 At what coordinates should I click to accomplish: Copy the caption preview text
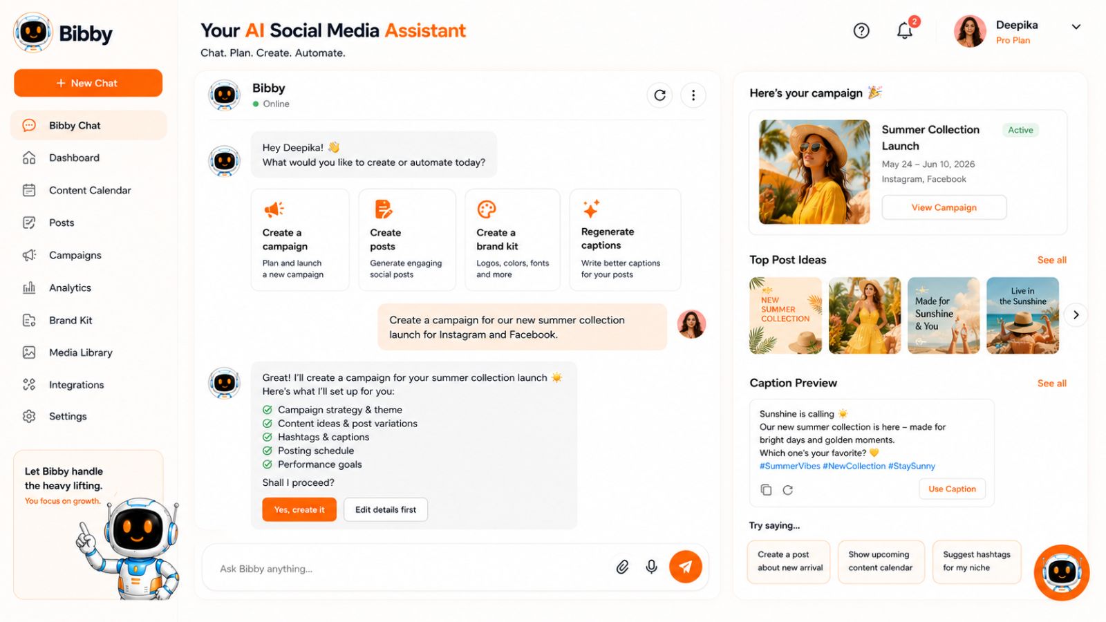click(x=766, y=489)
